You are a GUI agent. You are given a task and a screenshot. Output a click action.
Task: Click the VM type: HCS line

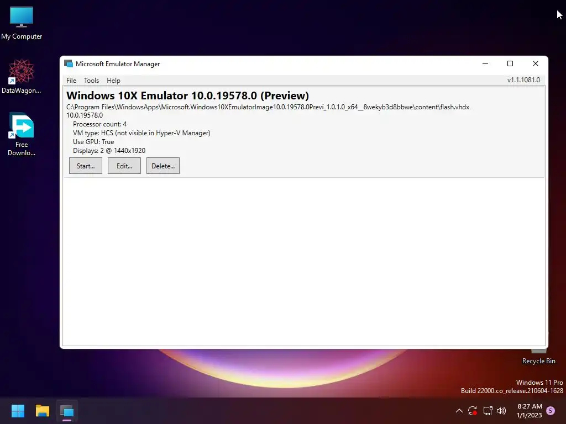[x=141, y=133]
